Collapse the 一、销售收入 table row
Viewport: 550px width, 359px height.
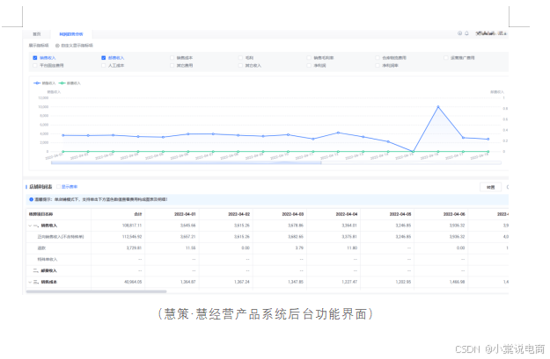pyautogui.click(x=30, y=226)
